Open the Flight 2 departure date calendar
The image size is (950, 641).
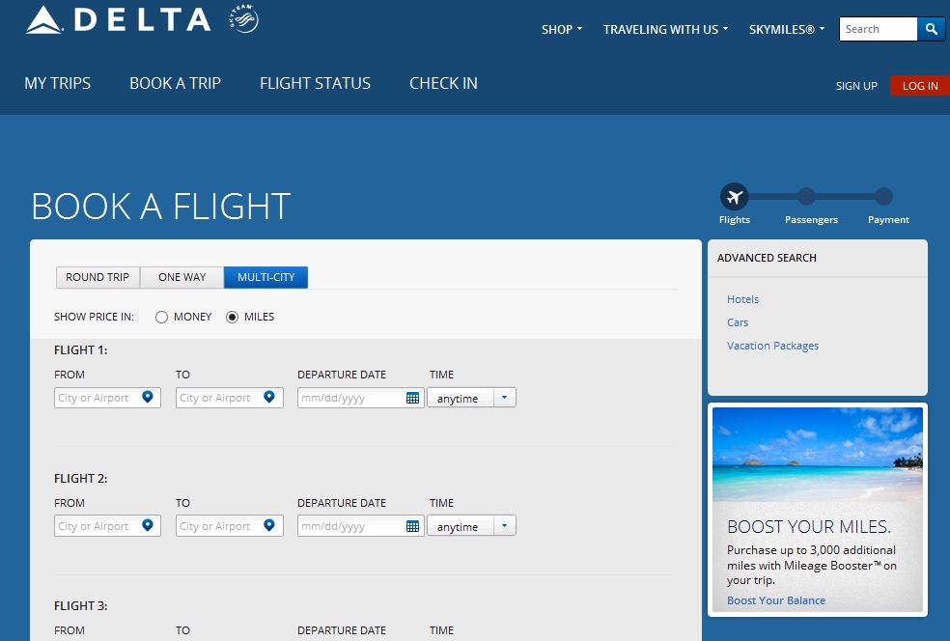click(412, 526)
